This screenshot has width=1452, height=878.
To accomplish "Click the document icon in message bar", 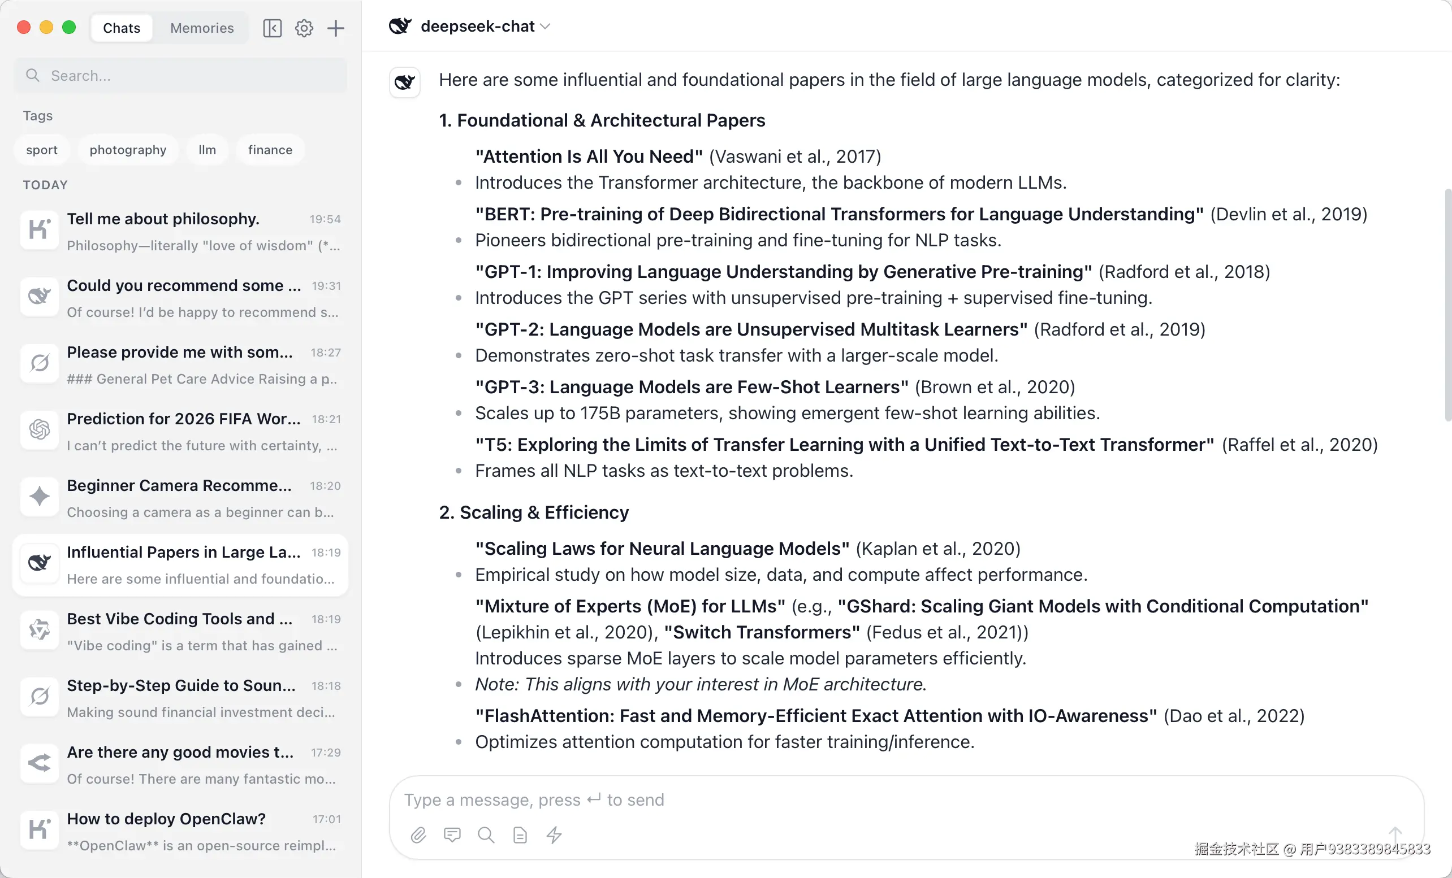I will pos(520,834).
